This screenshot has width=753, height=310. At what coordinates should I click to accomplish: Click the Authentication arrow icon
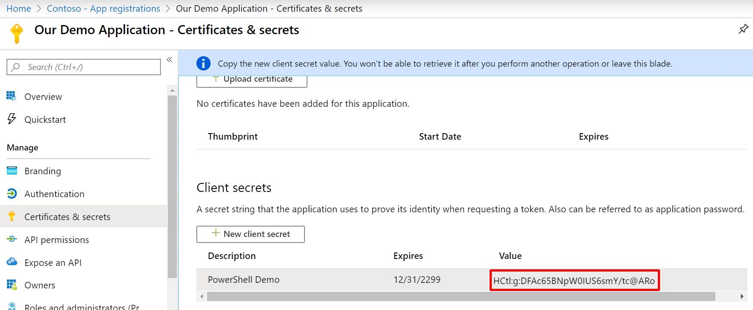(12, 194)
